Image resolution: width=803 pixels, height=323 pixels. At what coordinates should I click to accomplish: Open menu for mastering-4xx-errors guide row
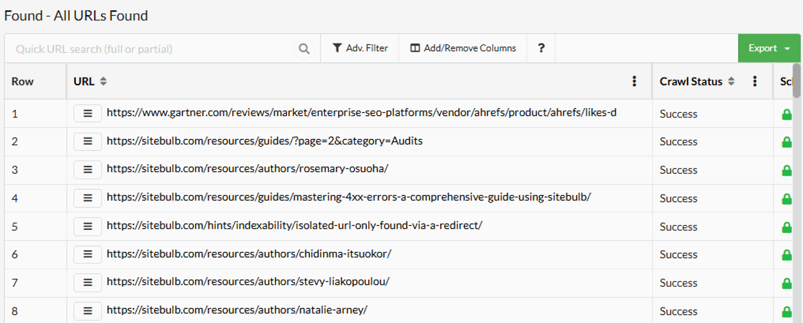pyautogui.click(x=88, y=198)
